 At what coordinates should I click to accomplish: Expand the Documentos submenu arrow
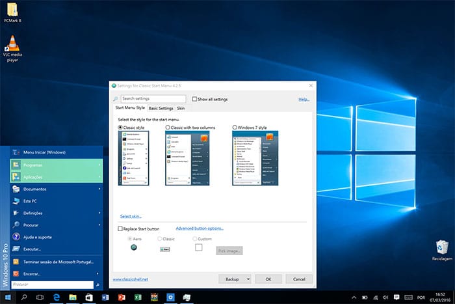(x=99, y=189)
